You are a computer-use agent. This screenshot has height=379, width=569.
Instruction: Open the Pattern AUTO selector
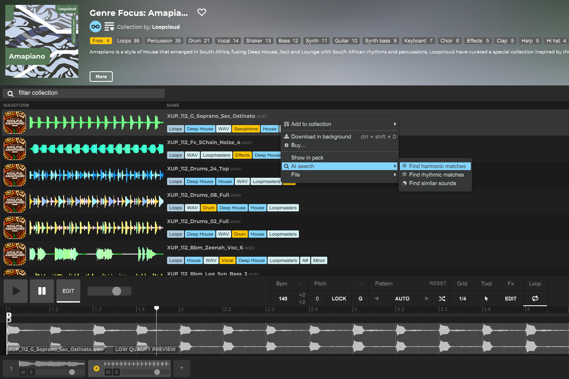pyautogui.click(x=402, y=298)
